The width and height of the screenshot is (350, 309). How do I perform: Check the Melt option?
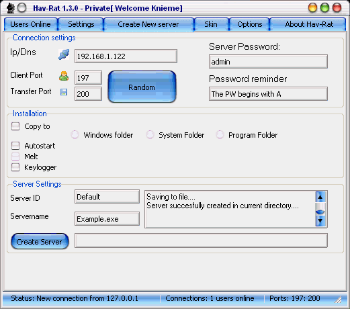(x=15, y=157)
